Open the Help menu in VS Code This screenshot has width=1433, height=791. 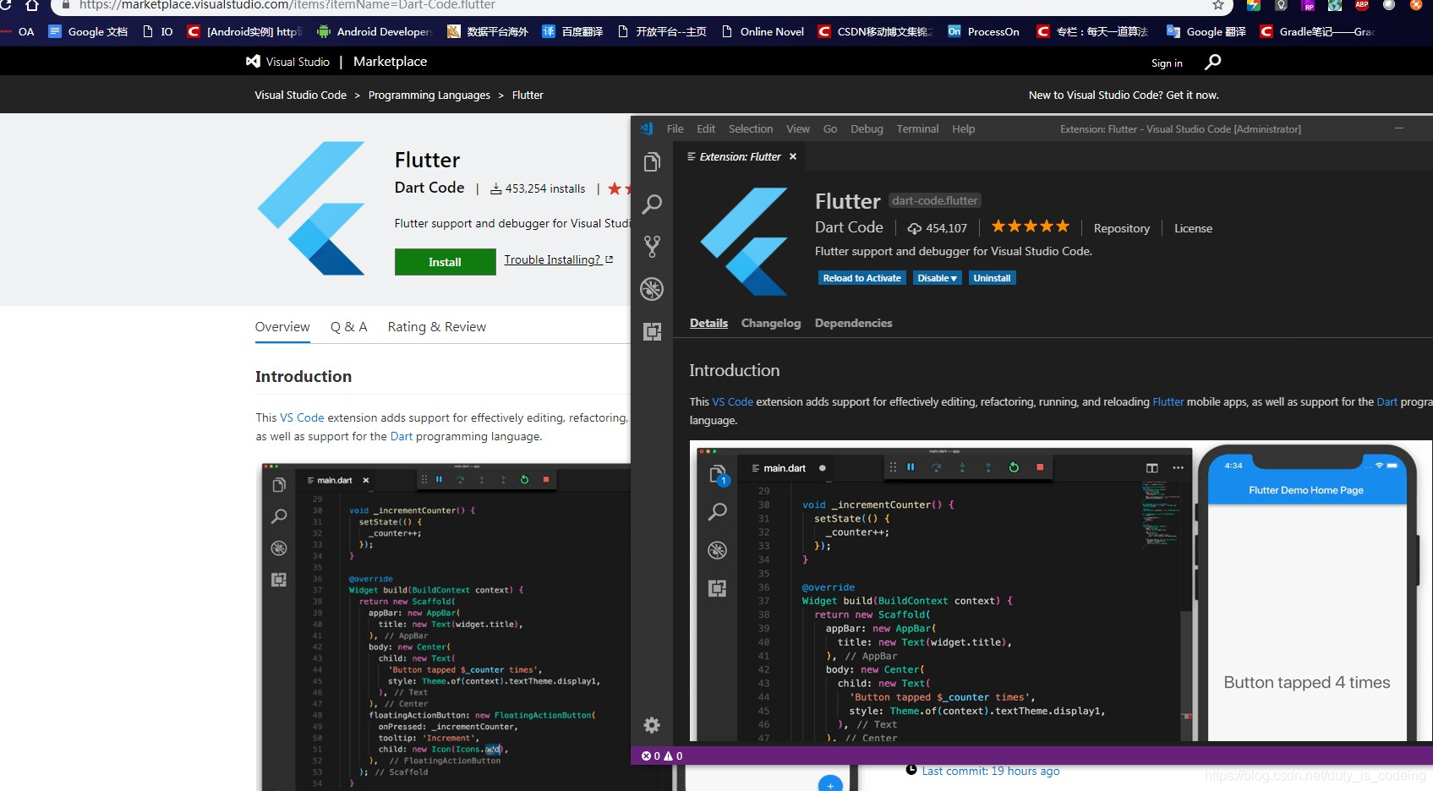point(963,128)
